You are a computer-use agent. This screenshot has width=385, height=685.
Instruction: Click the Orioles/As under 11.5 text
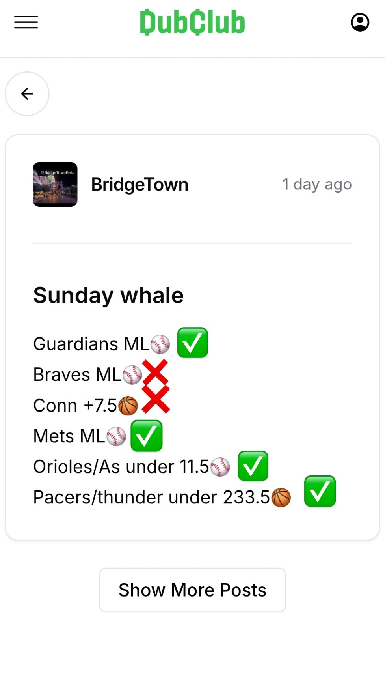121,467
